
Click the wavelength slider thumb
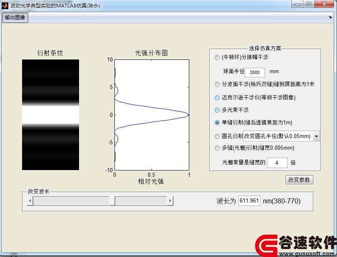[x=112, y=201]
